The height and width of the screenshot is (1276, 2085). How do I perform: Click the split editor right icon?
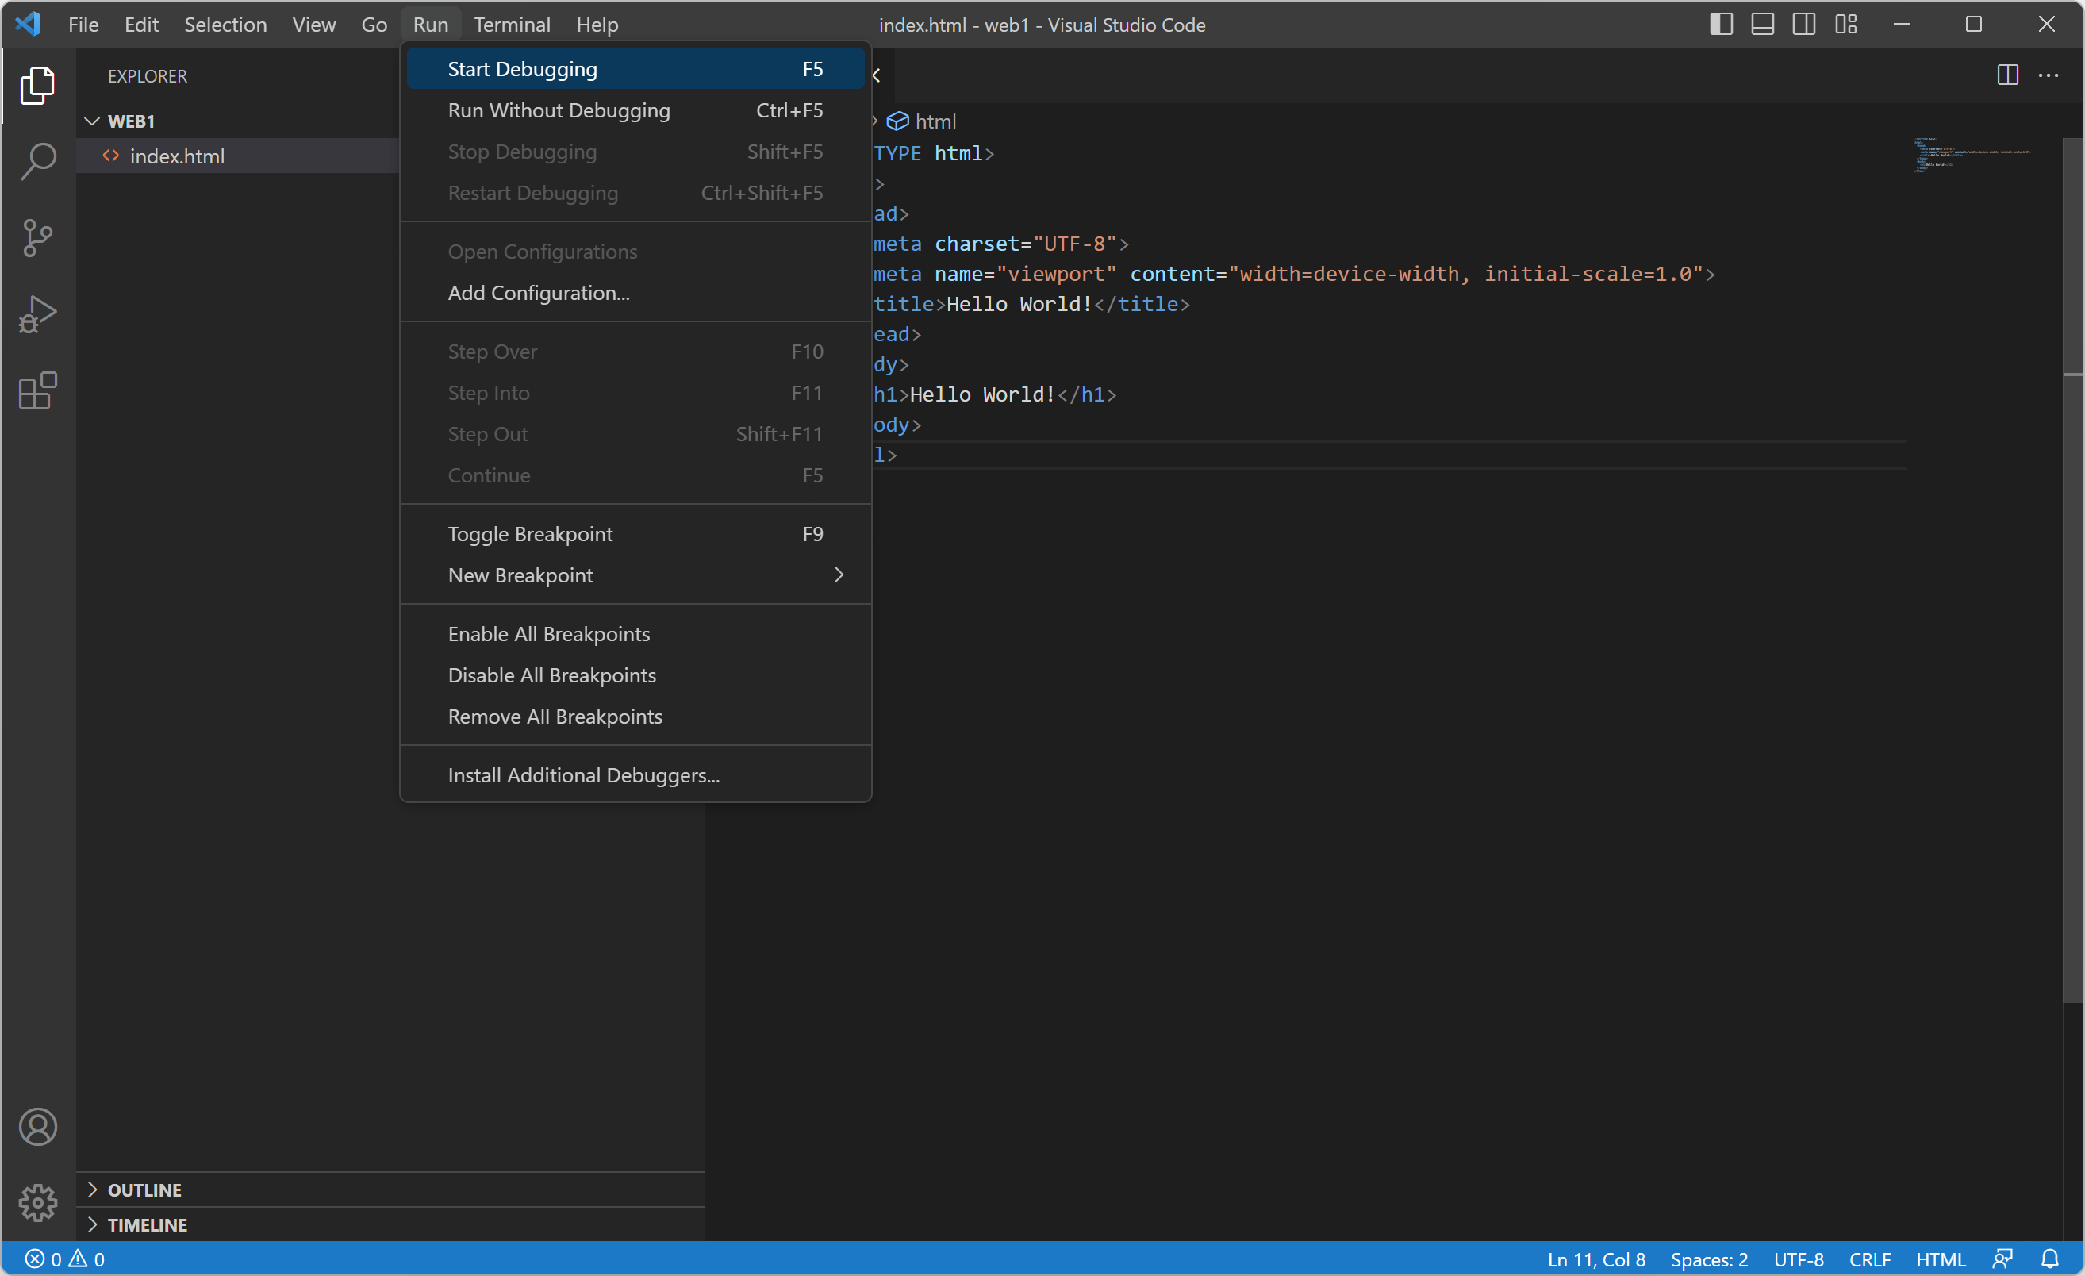point(2007,75)
